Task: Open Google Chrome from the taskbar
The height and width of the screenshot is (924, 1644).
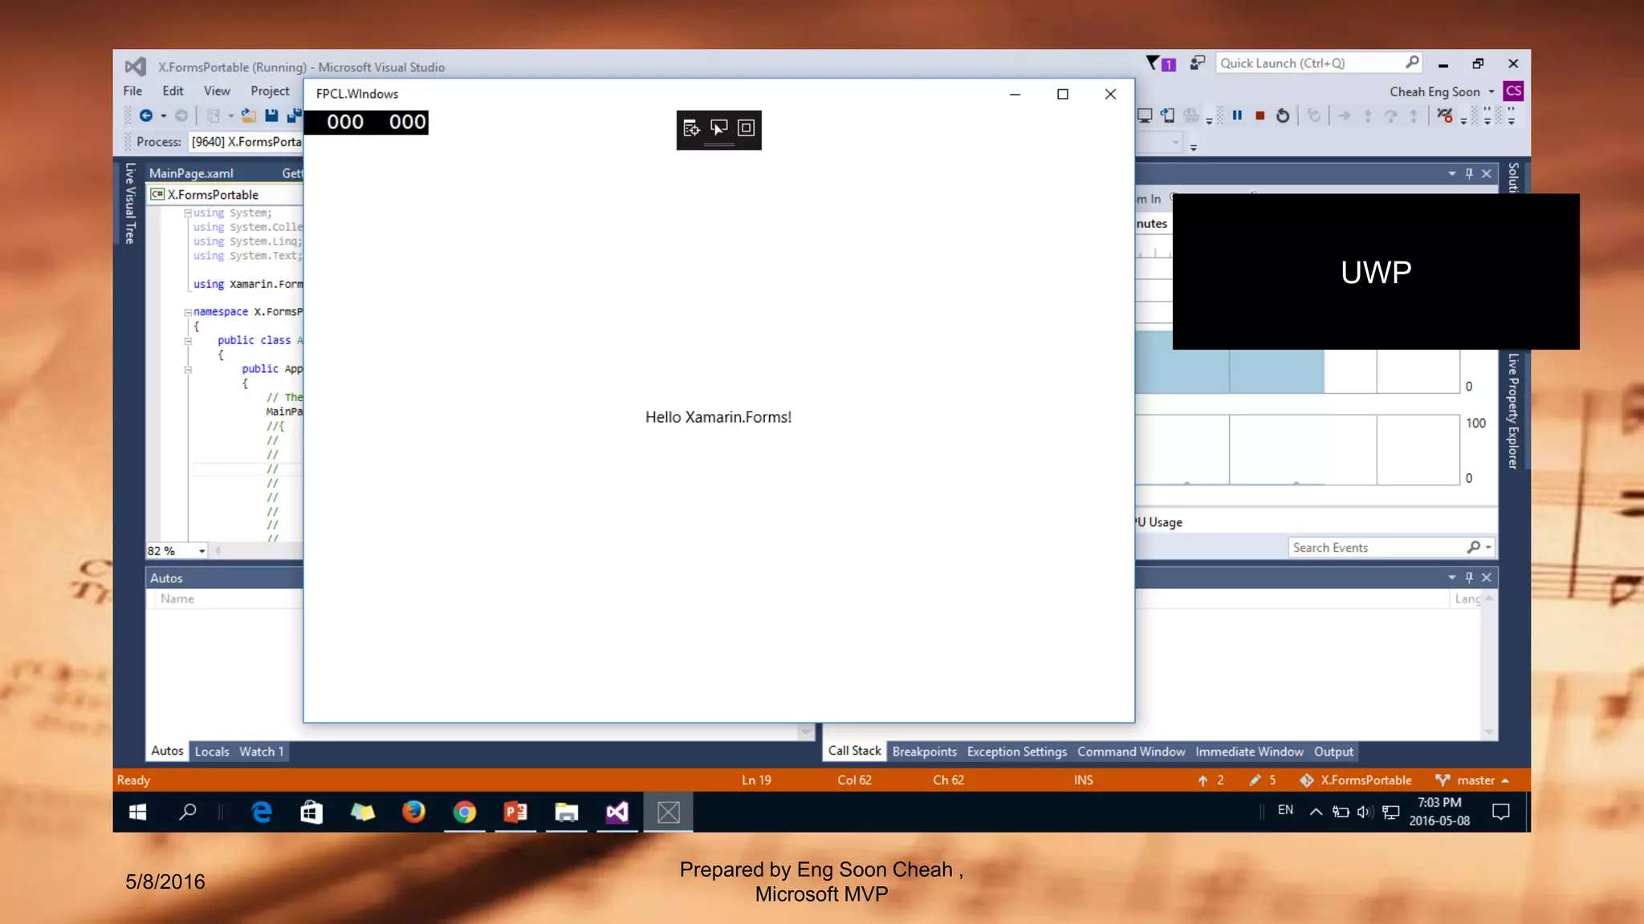Action: tap(464, 813)
